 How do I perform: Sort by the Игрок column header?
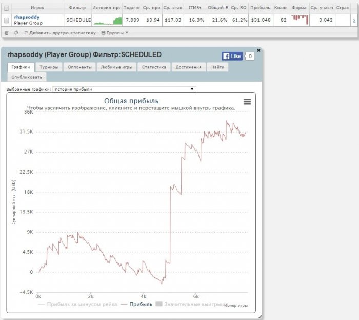pyautogui.click(x=37, y=8)
